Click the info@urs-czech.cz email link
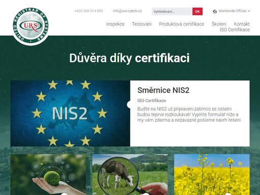The image size is (260, 195). (127, 11)
